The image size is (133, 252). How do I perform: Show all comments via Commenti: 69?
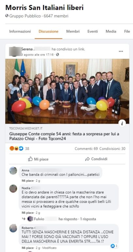click(x=86, y=149)
